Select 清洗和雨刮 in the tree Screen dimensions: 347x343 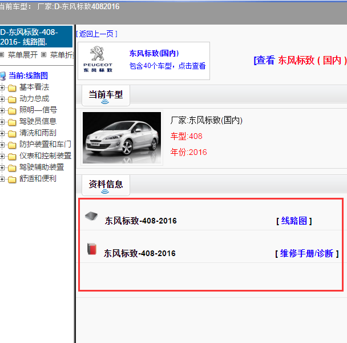(38, 133)
